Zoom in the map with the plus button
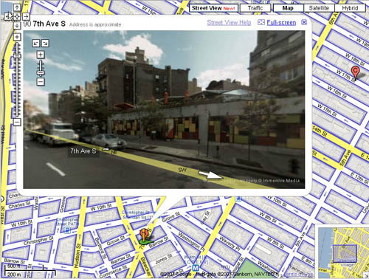The image size is (369, 279). (x=17, y=37)
